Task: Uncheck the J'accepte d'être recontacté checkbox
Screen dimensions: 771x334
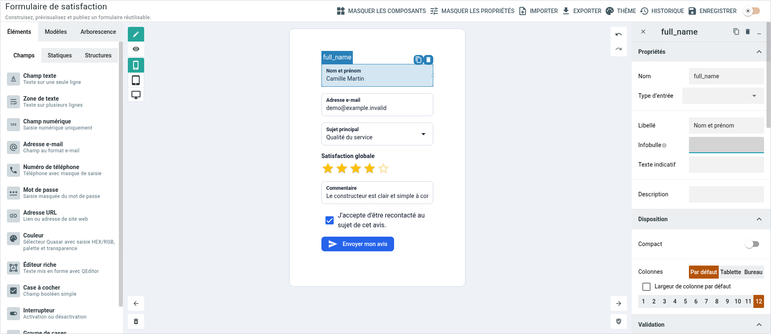Action: 330,220
